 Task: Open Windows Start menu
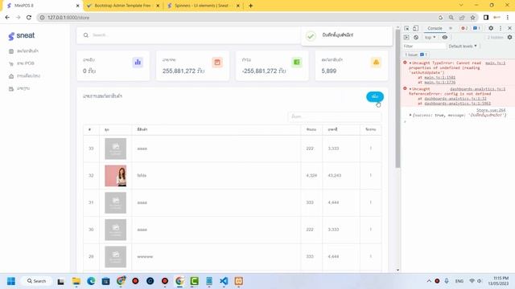[x=10, y=281]
